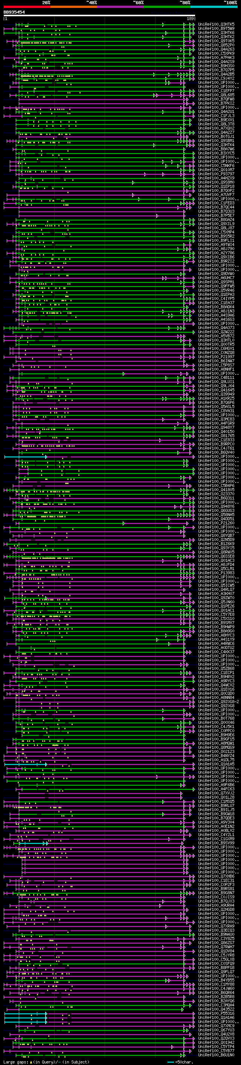Select label UniRef100_B0TGJ1

[x=216, y=136]
